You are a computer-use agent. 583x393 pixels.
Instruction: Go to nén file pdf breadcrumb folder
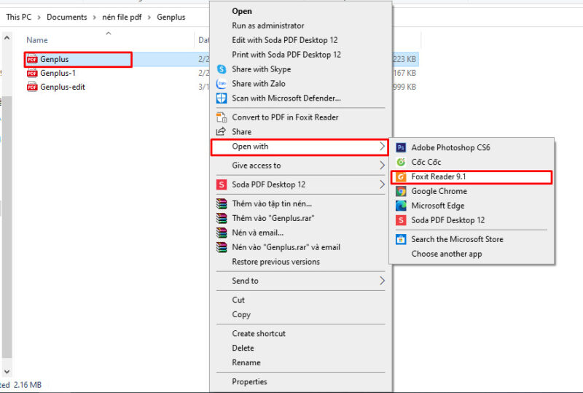point(122,17)
